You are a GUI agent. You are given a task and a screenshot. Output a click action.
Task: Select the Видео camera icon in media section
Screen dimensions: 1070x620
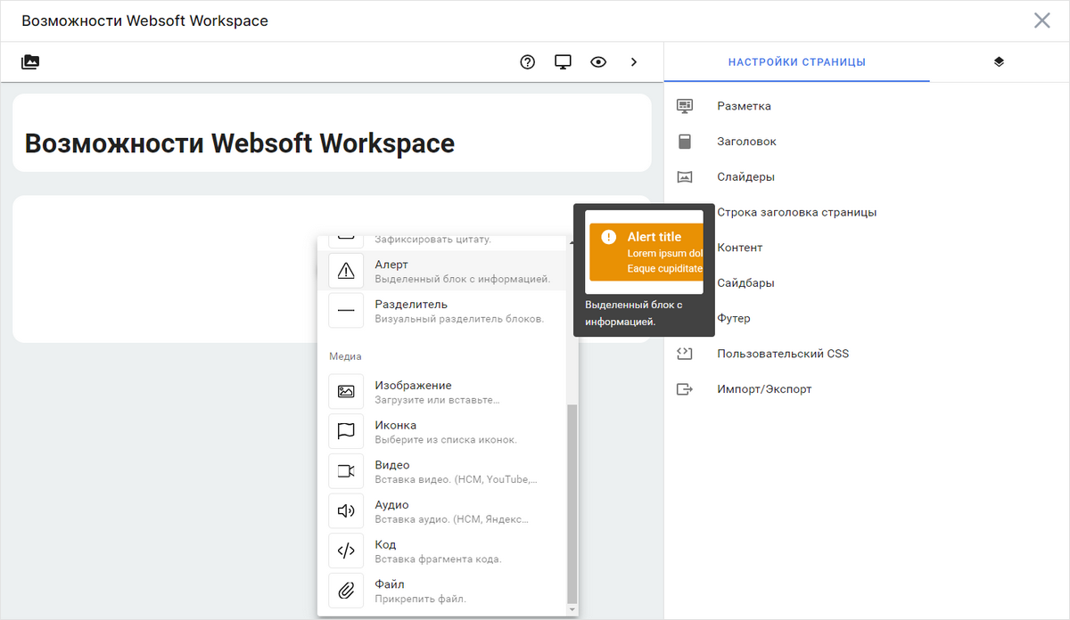click(x=346, y=471)
